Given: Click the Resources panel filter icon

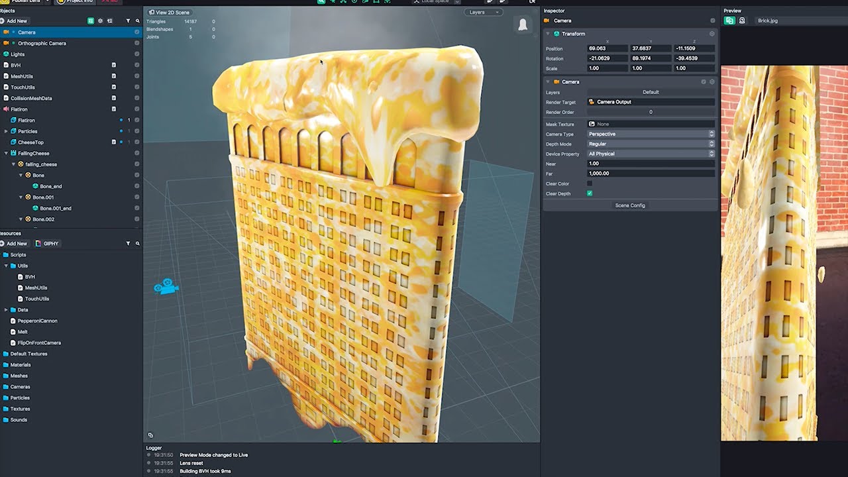Looking at the screenshot, I should click(129, 244).
